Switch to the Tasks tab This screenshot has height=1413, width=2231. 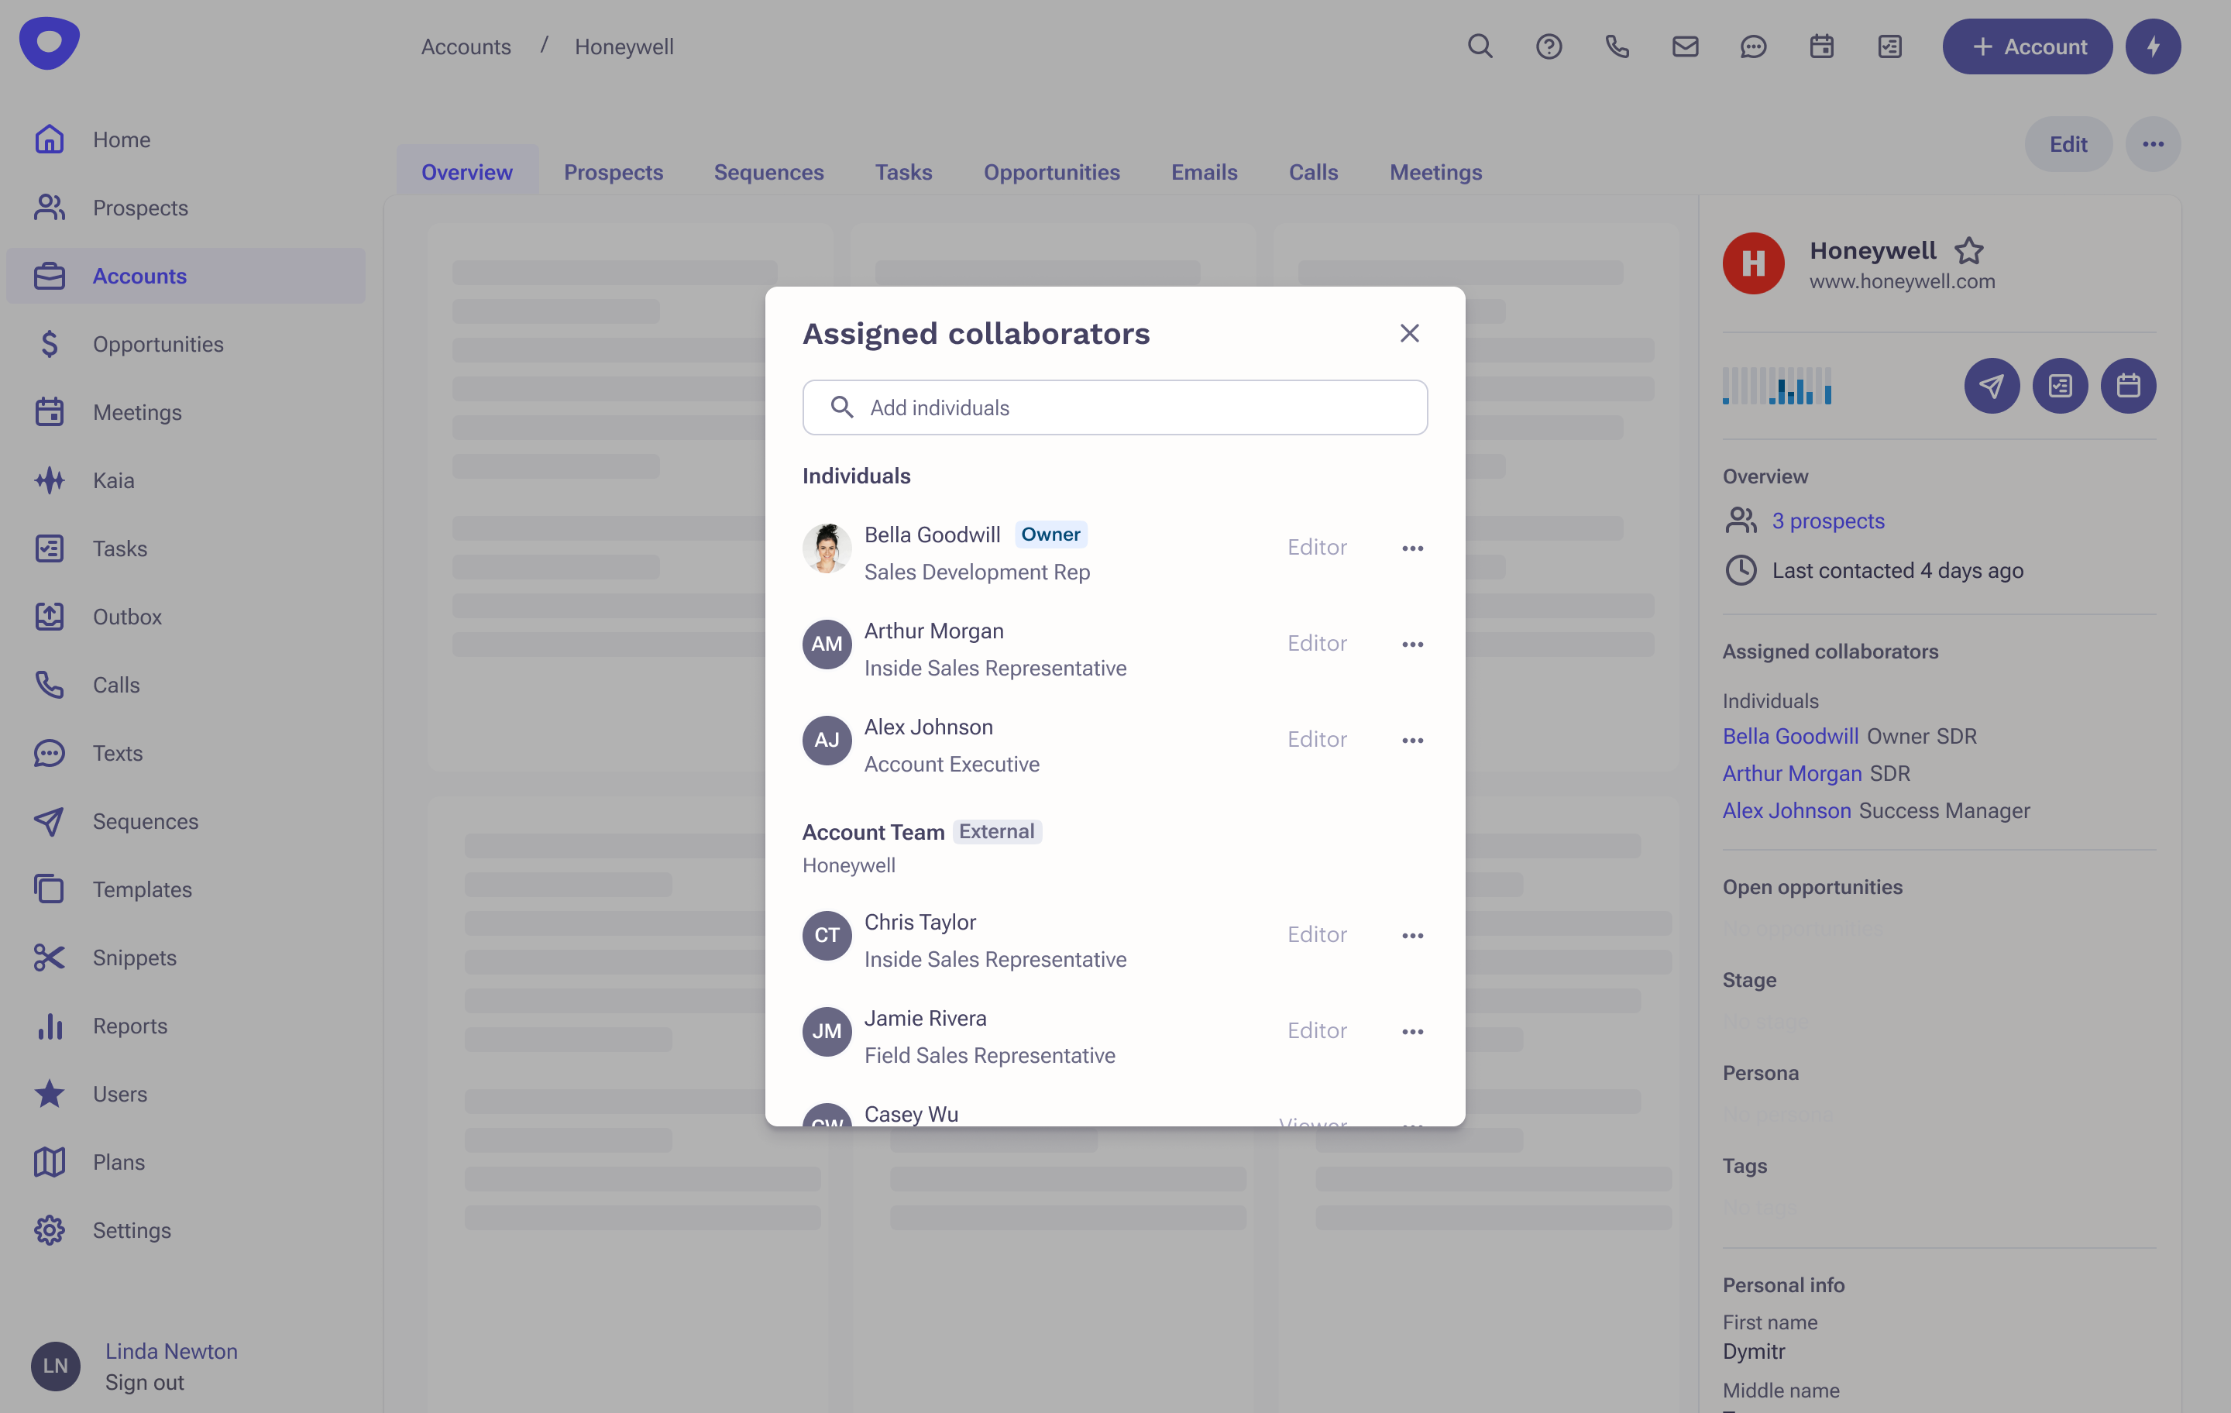click(x=903, y=171)
